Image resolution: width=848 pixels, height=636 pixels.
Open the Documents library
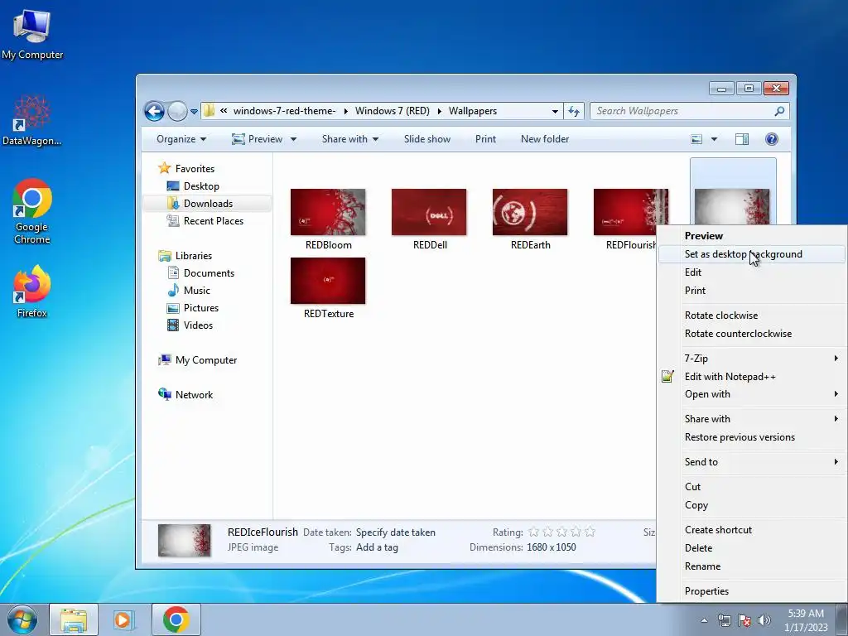point(200,273)
